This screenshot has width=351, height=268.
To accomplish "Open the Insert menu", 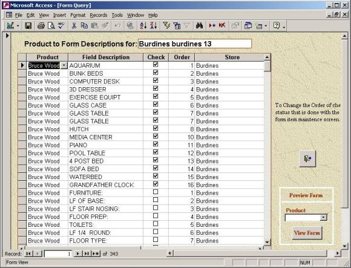I will pyautogui.click(x=59, y=15).
